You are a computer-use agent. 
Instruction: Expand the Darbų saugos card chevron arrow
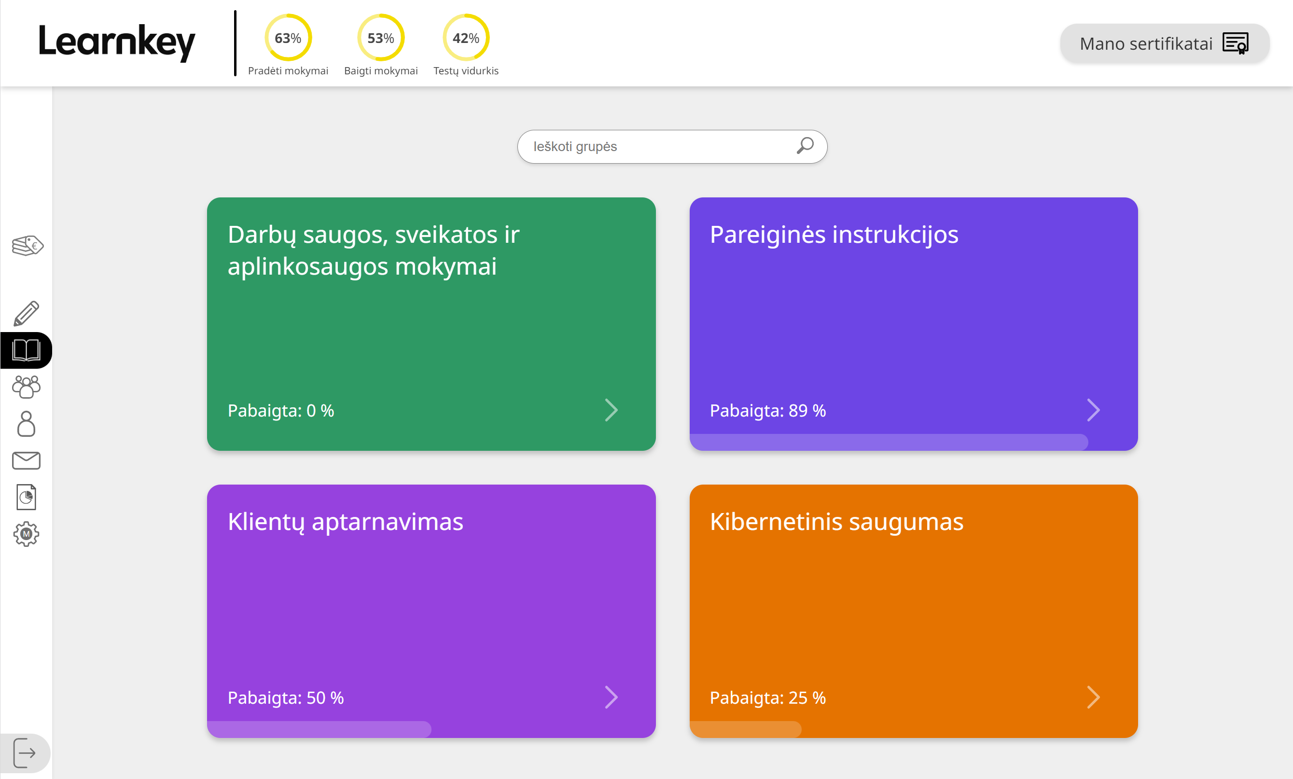(612, 410)
